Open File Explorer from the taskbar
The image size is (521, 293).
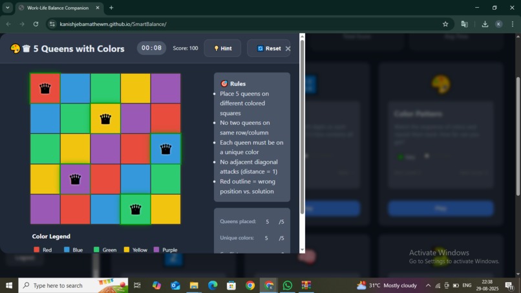[194, 285]
